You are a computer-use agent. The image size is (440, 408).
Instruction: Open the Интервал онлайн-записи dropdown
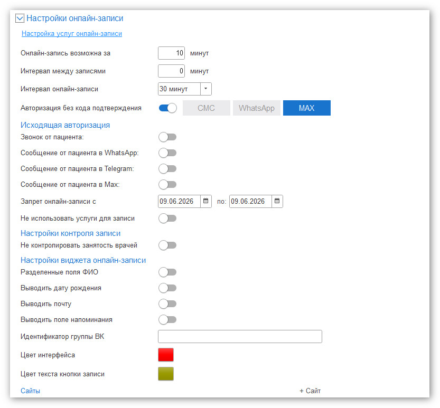click(x=205, y=89)
